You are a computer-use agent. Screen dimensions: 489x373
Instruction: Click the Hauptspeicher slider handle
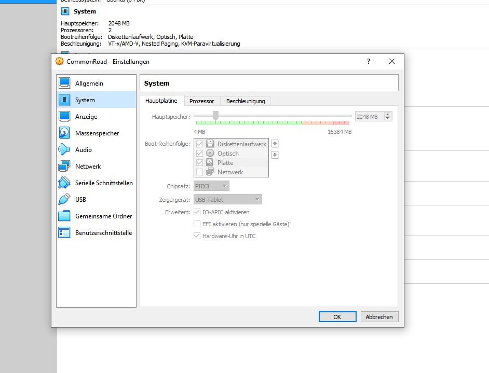pyautogui.click(x=215, y=116)
